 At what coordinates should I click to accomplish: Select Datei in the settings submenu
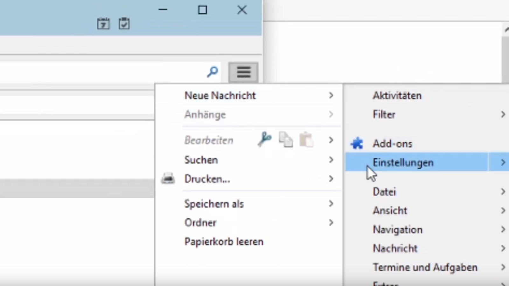[384, 192]
